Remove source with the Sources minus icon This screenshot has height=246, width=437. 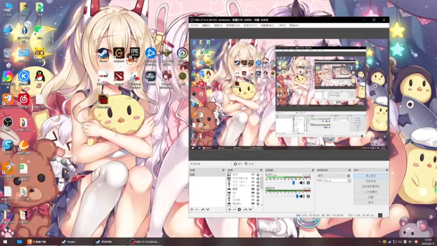coord(234,209)
